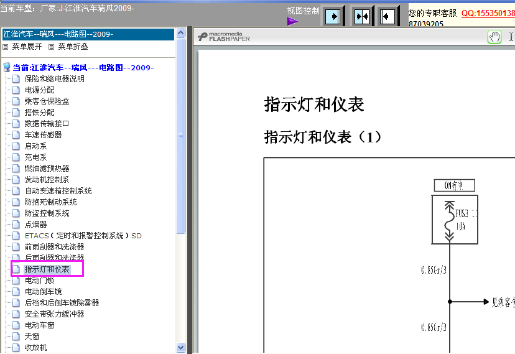Click the ON有电 box in the diagram
The width and height of the screenshot is (515, 354).
(454, 185)
